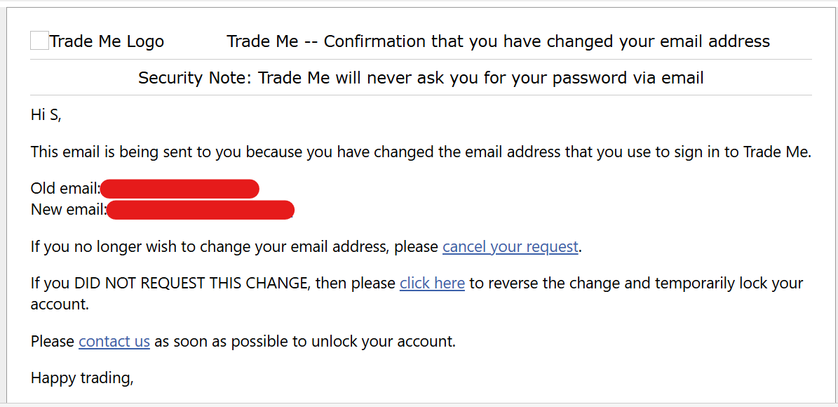The image size is (838, 407).
Task: Click the "cancel your request" link
Action: (510, 246)
